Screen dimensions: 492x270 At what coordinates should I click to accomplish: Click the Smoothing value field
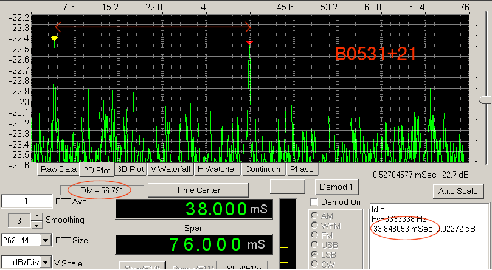point(19,221)
